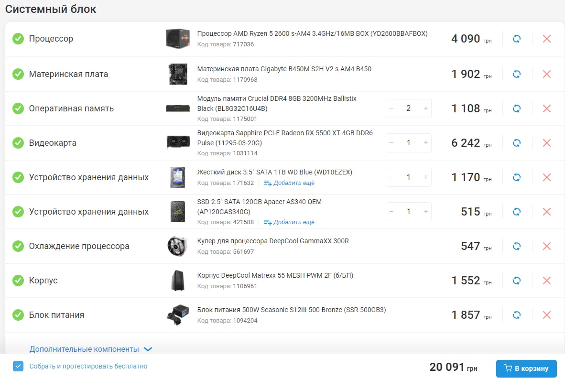Image resolution: width=565 pixels, height=379 pixels.
Task: Open AMD Ryzen 5 2600 product link
Action: tap(312, 33)
